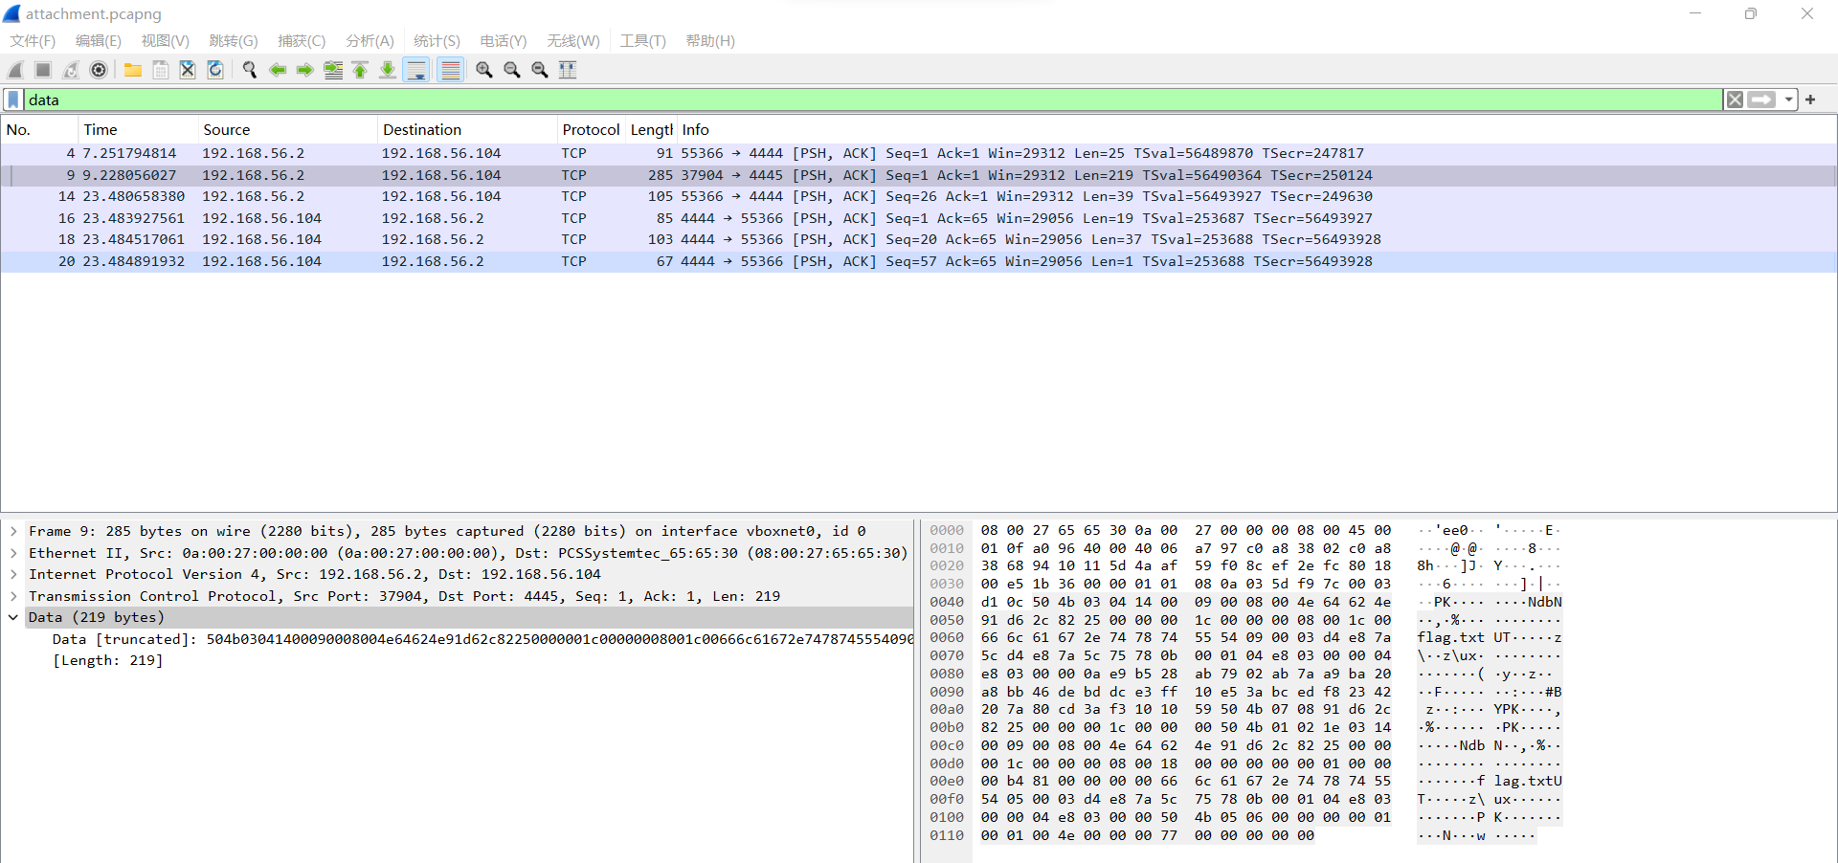Go to a specific packet icon
Viewport: 1838px width, 863px height.
(x=333, y=70)
